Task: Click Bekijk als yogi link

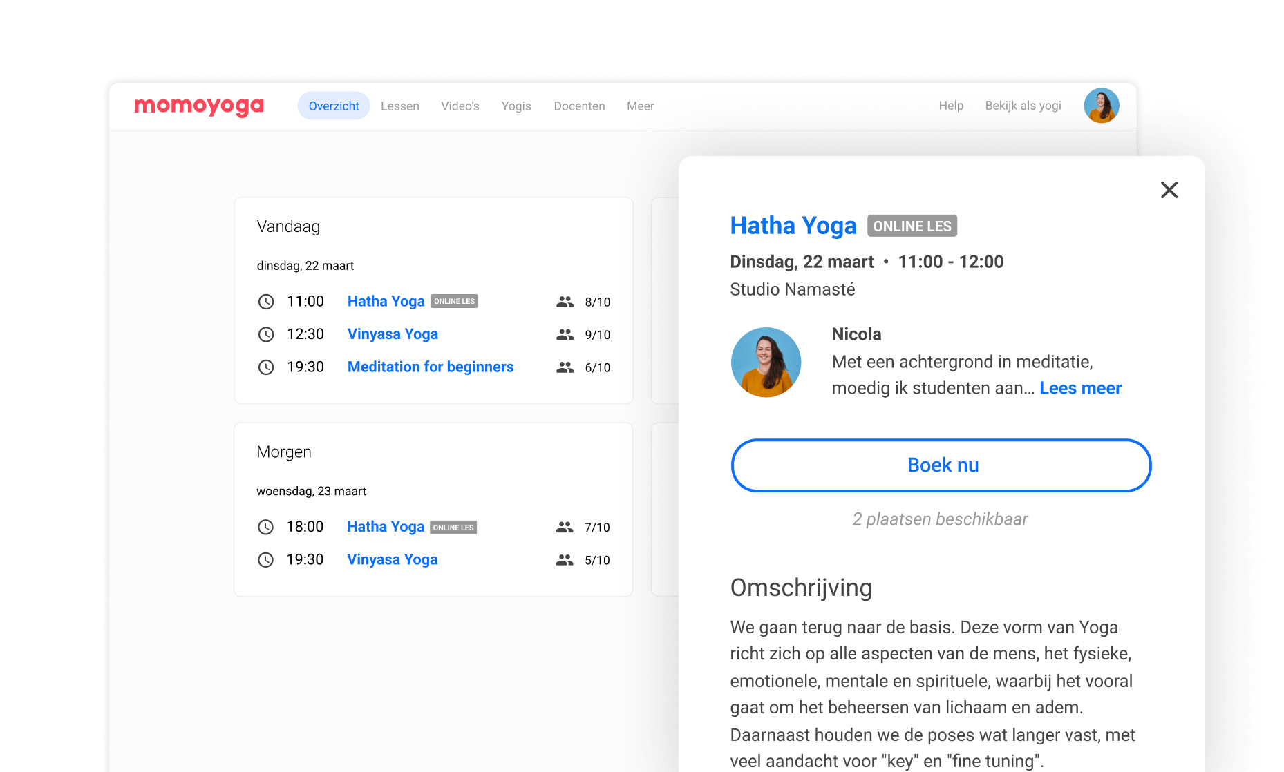Action: [1023, 106]
